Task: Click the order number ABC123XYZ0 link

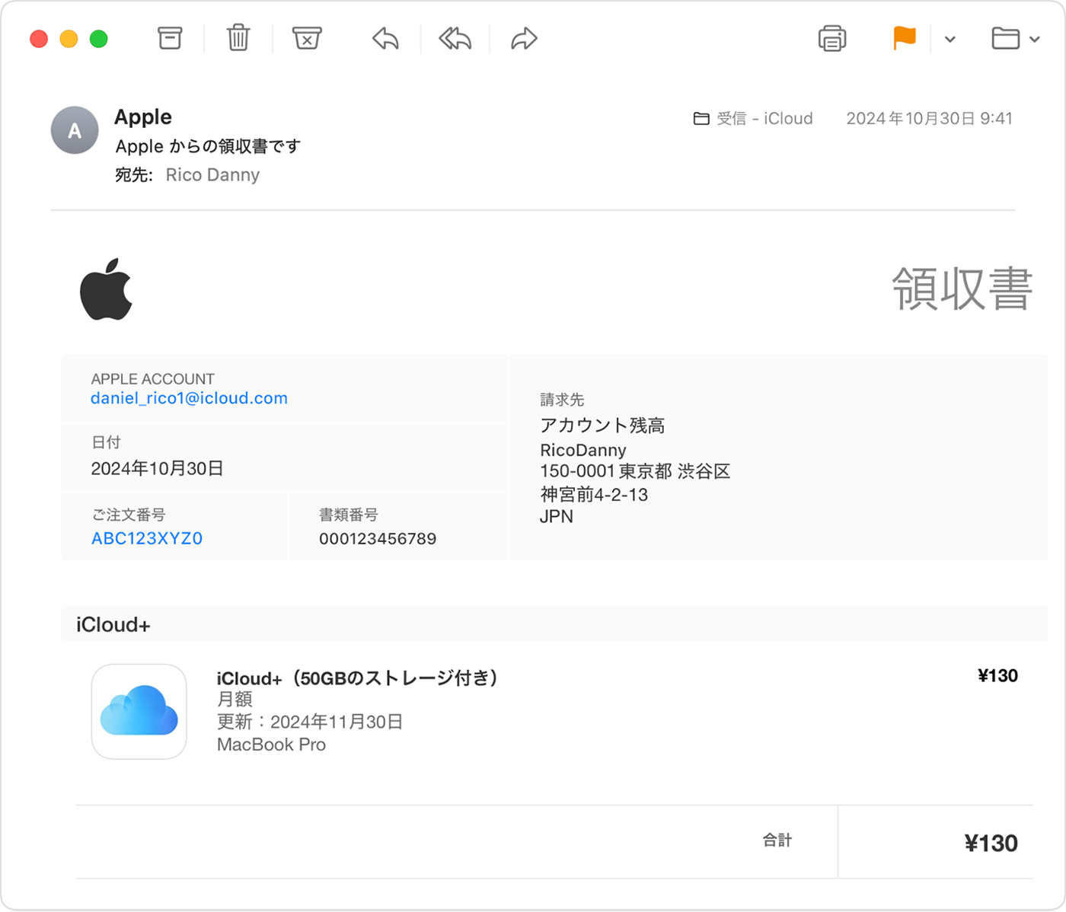Action: click(146, 538)
